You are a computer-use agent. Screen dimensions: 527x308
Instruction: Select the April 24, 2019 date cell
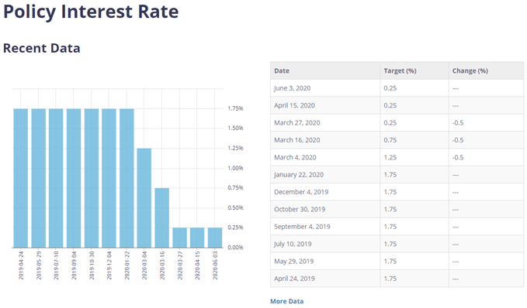pyautogui.click(x=325, y=279)
